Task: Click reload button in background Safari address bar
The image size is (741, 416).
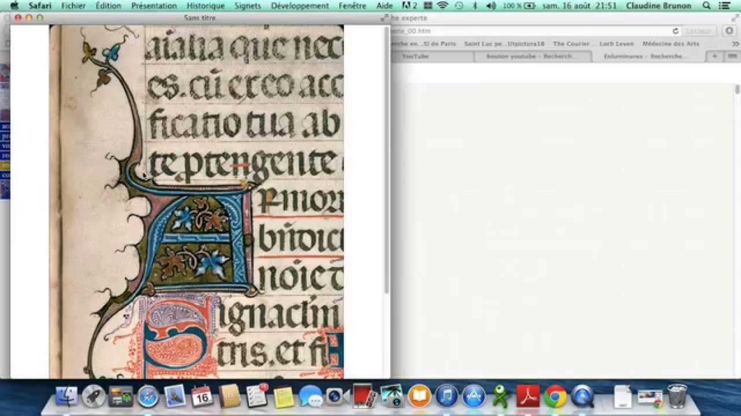Action: (675, 31)
